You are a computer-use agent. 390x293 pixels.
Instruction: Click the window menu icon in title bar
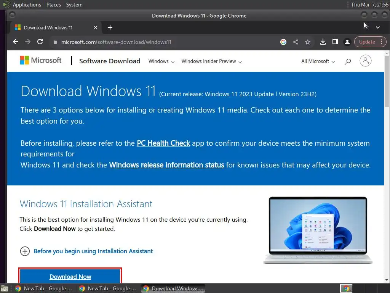pyautogui.click(x=12, y=15)
